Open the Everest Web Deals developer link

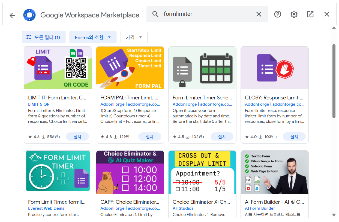[x=46, y=208]
